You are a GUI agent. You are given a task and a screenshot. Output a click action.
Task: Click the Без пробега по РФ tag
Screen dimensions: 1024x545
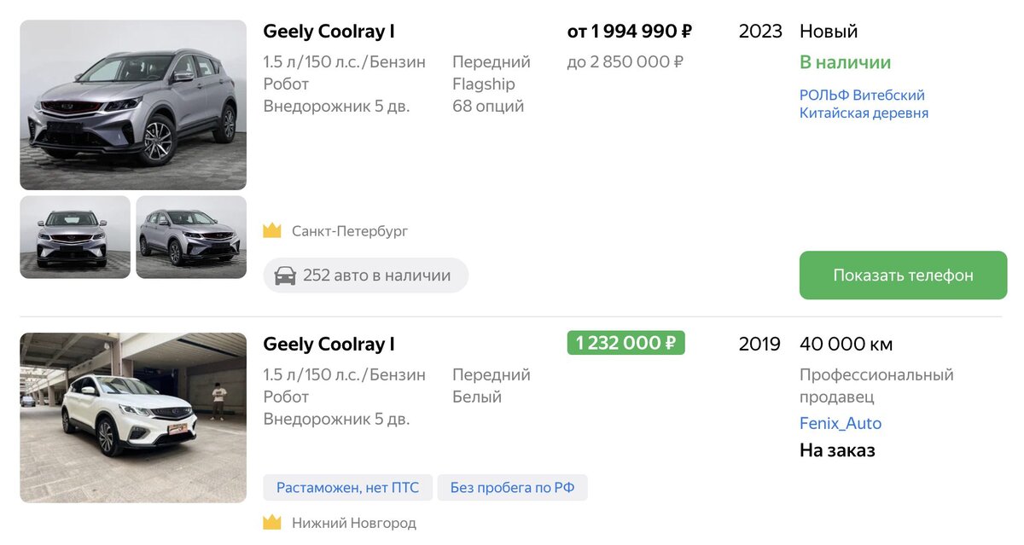click(512, 488)
